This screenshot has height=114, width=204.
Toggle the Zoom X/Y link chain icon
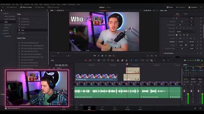(x=186, y=45)
